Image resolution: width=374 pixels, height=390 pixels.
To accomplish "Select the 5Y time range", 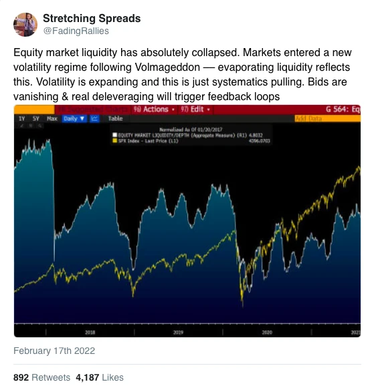I will [36, 119].
